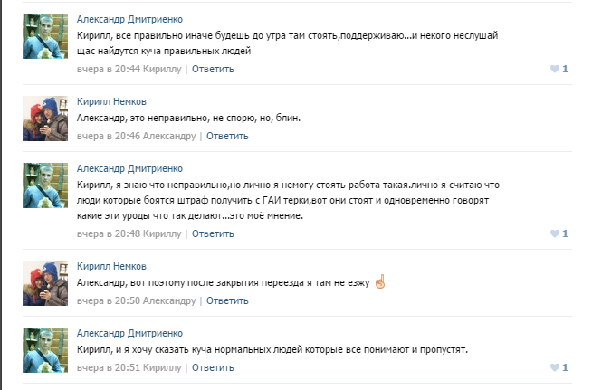Click Ответить under the 20:50 comment

pyautogui.click(x=227, y=300)
